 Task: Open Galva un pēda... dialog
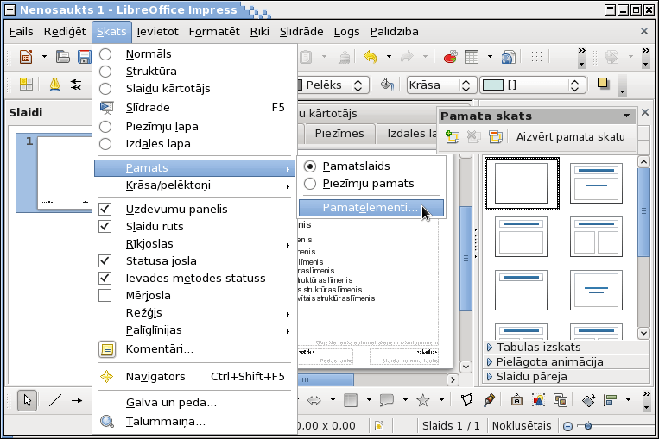pyautogui.click(x=193, y=403)
